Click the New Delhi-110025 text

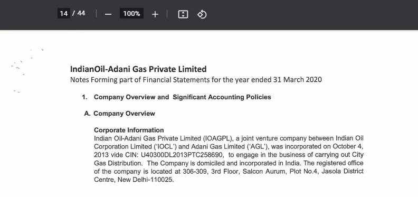point(146,180)
